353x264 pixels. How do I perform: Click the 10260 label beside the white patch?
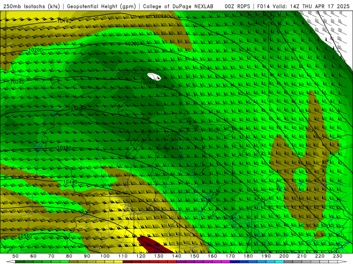147,82
